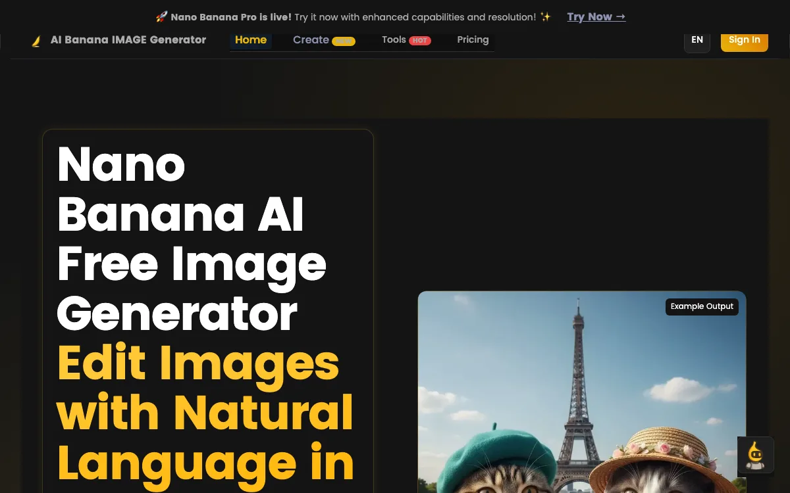Click the Nano Banana AI Free Image Generator heading
This screenshot has width=790, height=493.
(x=192, y=238)
